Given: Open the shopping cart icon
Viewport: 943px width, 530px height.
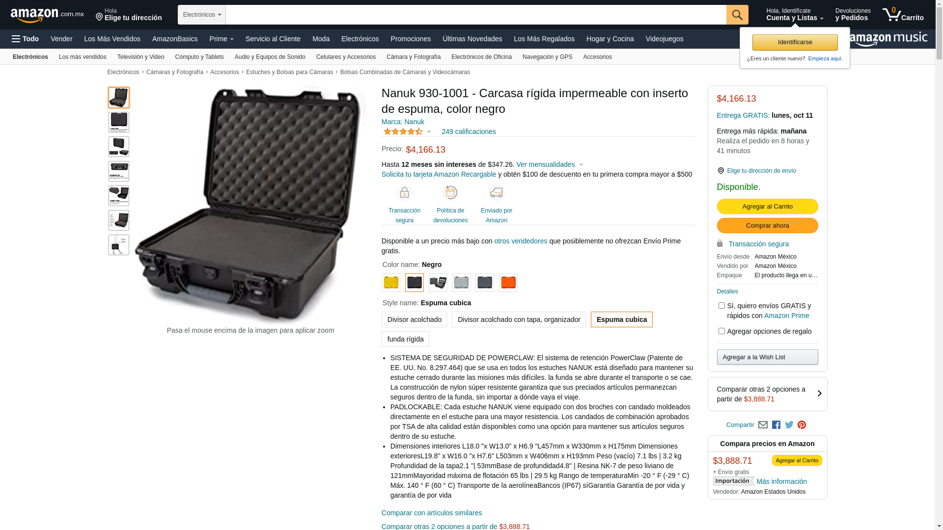Looking at the screenshot, I should click(x=903, y=15).
